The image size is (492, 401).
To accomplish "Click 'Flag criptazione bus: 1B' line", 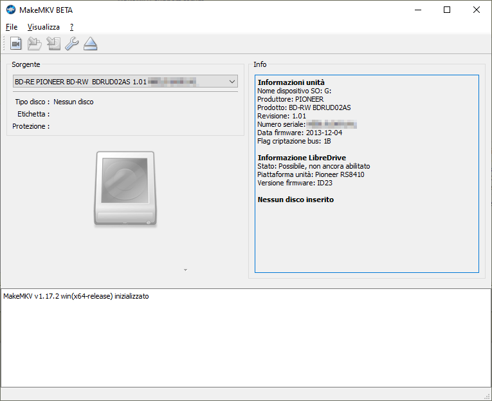I will click(294, 141).
